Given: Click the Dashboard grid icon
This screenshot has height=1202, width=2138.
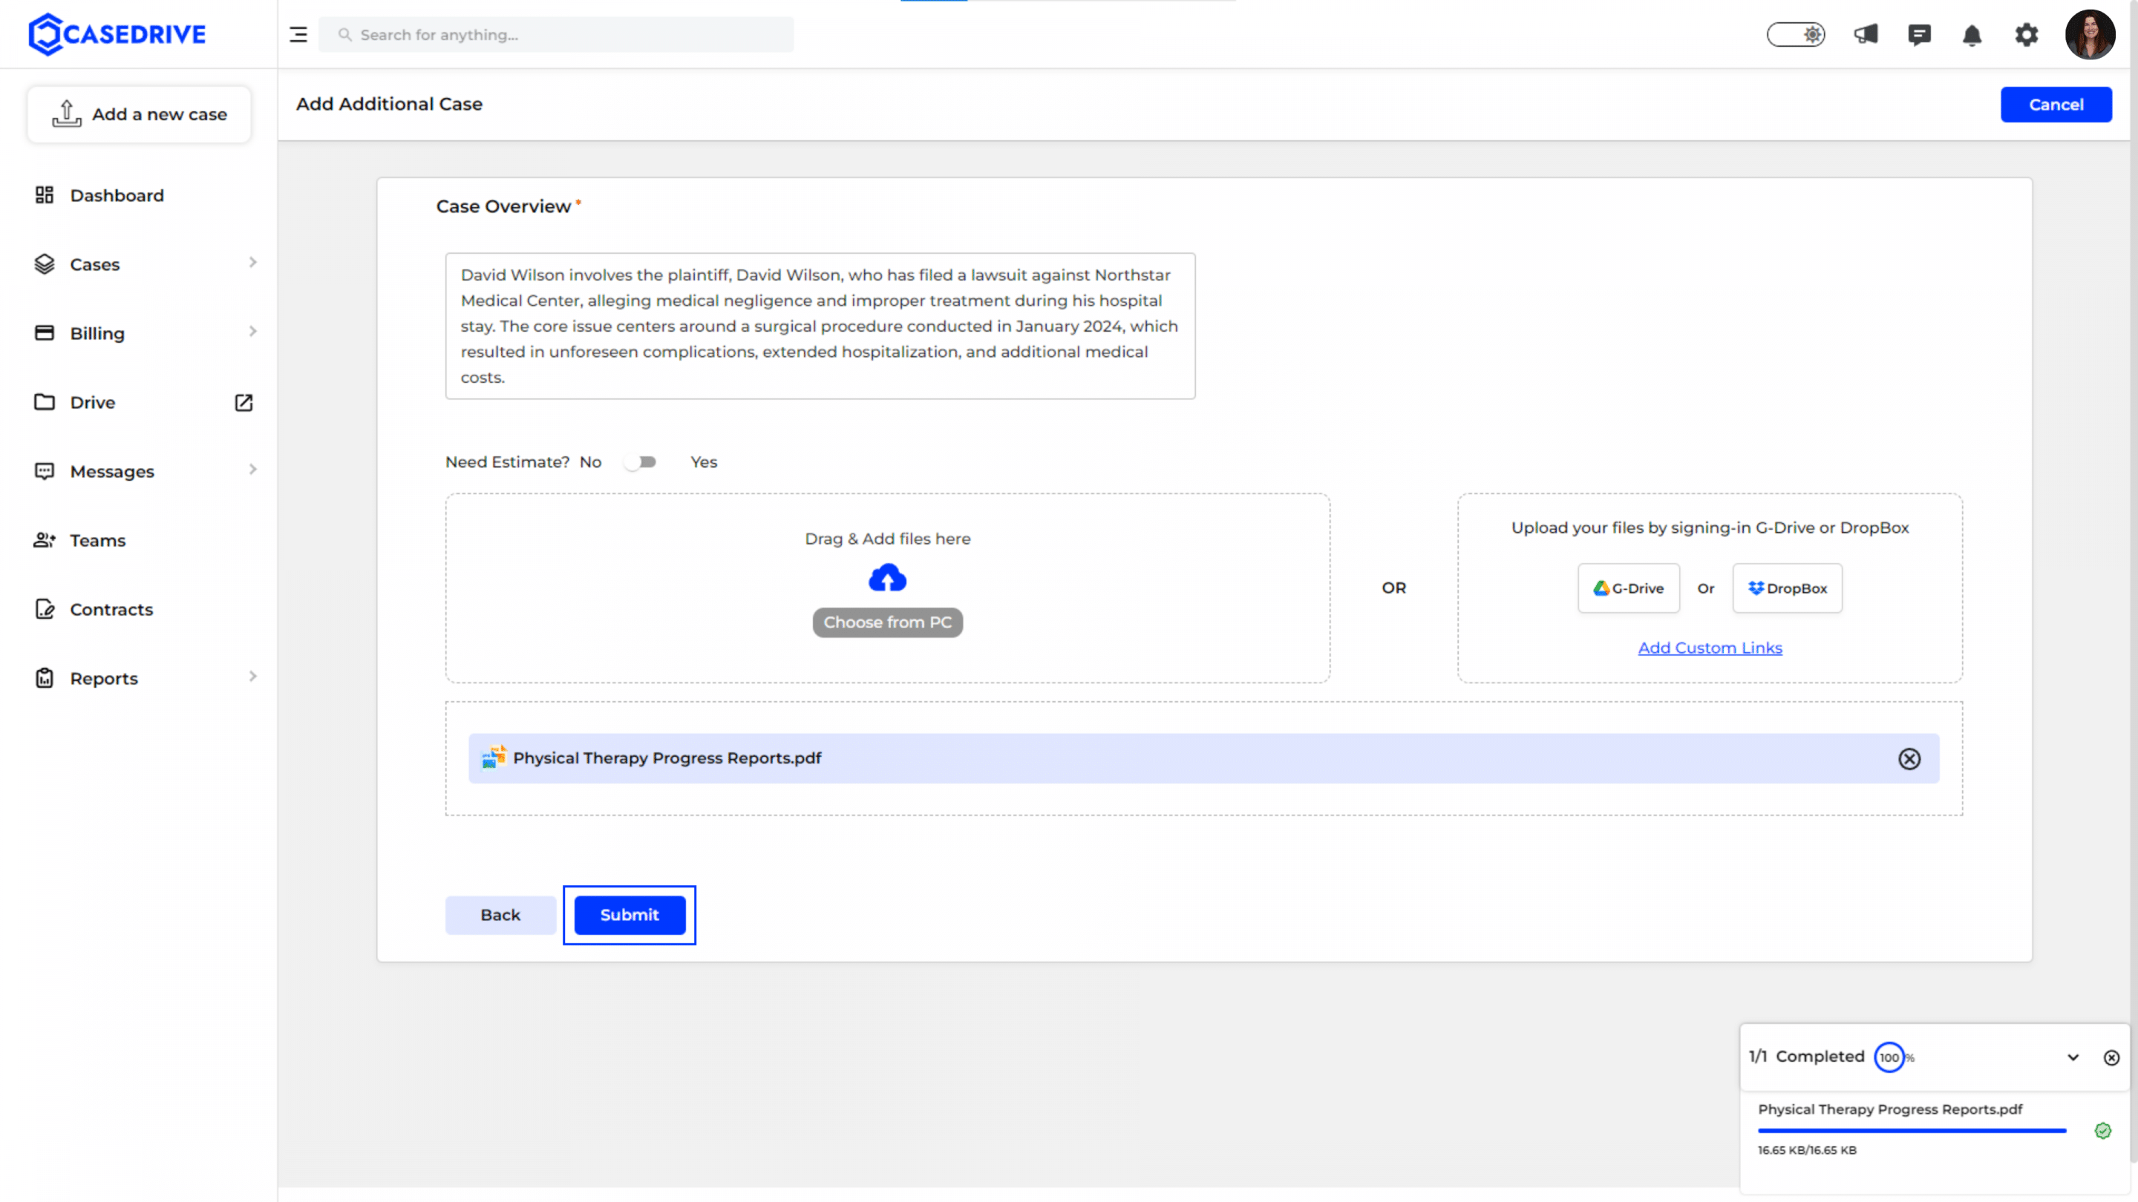Looking at the screenshot, I should [x=44, y=195].
